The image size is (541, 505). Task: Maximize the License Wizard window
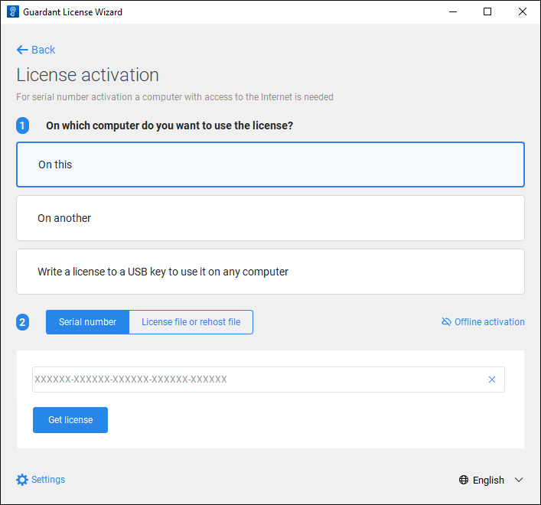coord(487,12)
